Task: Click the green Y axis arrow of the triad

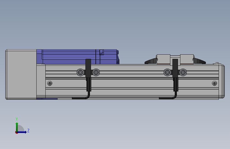Action: (17, 127)
